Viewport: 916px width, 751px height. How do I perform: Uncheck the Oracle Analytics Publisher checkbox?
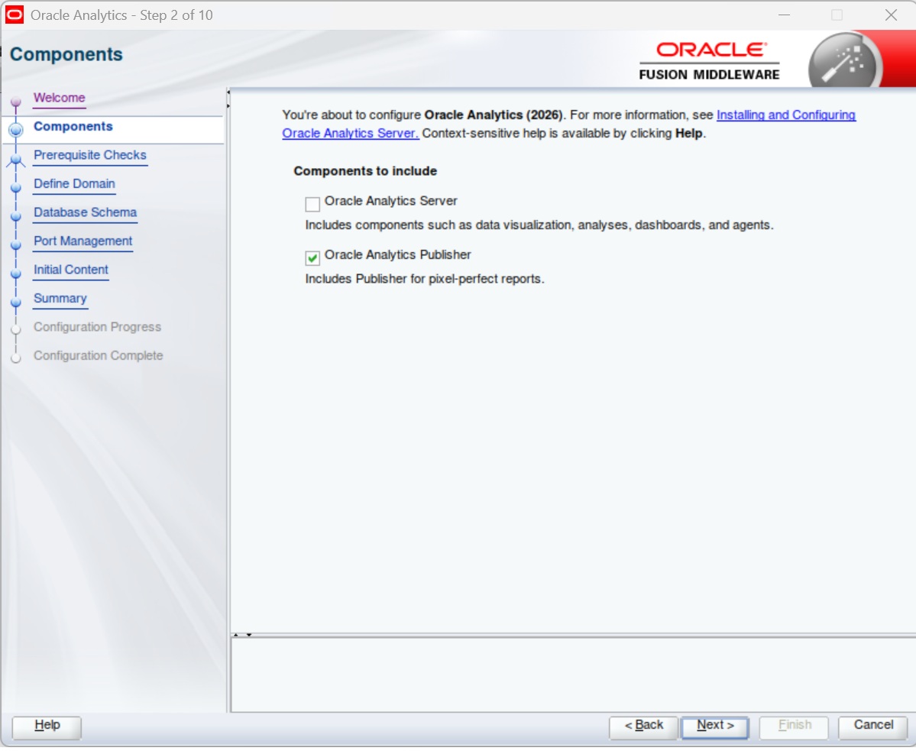tap(312, 258)
